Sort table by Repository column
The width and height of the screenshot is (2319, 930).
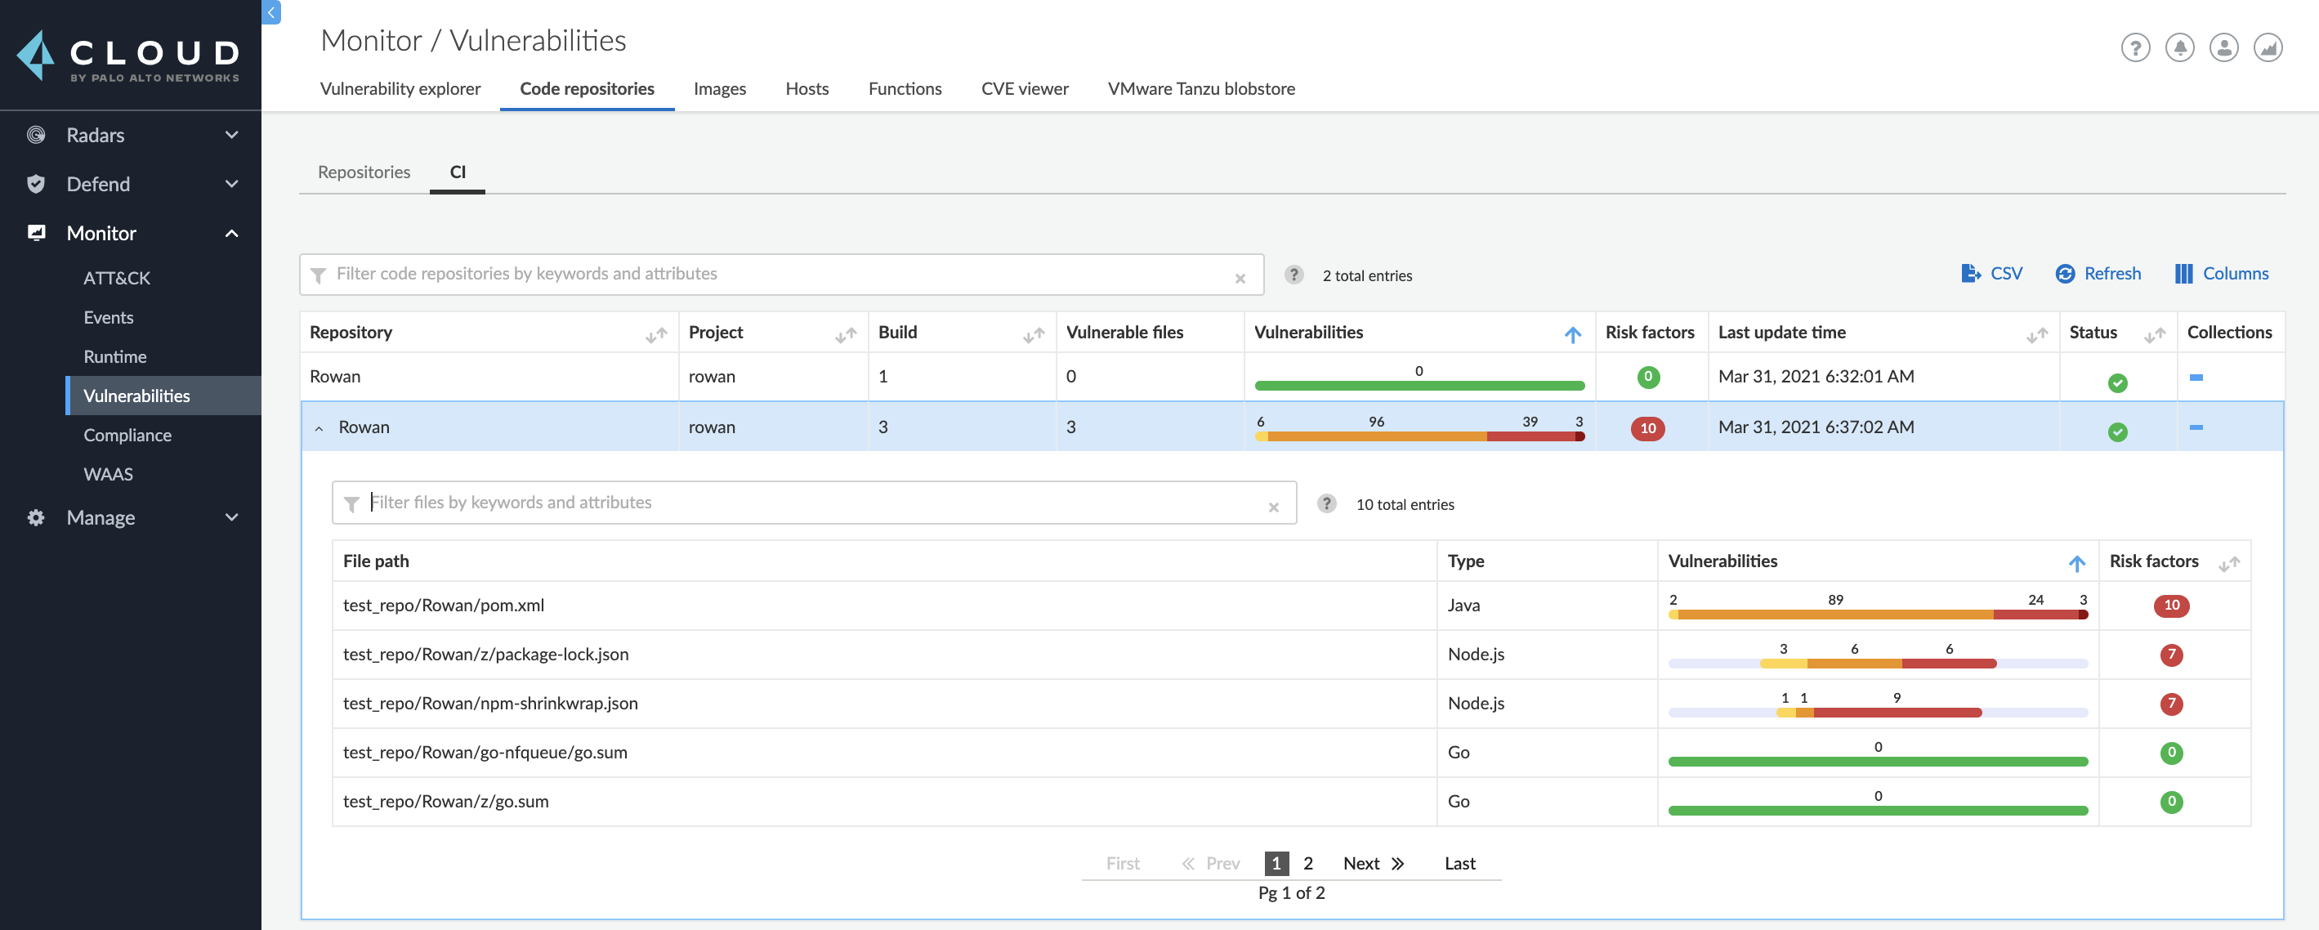point(656,335)
